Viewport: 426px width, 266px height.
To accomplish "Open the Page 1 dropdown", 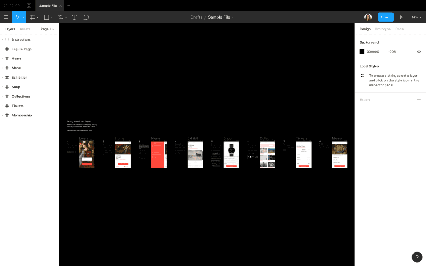I will [x=47, y=29].
